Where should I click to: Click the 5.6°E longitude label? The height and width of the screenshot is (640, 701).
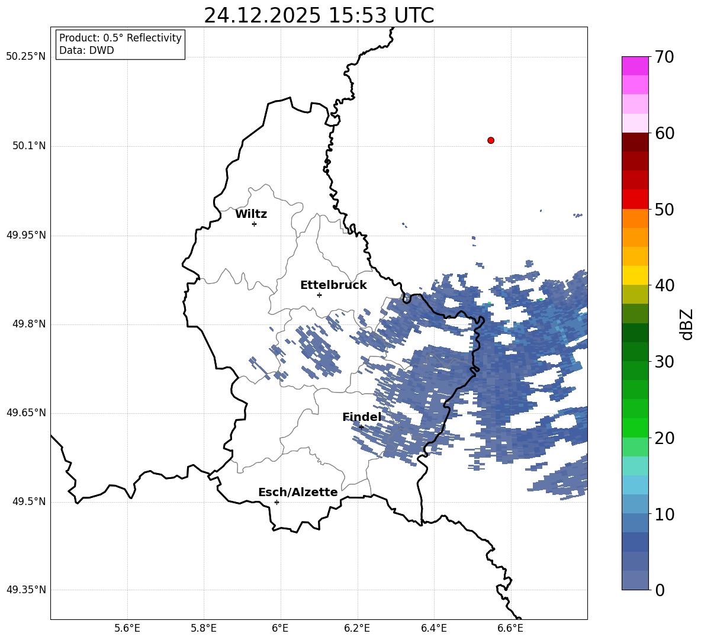pos(127,628)
